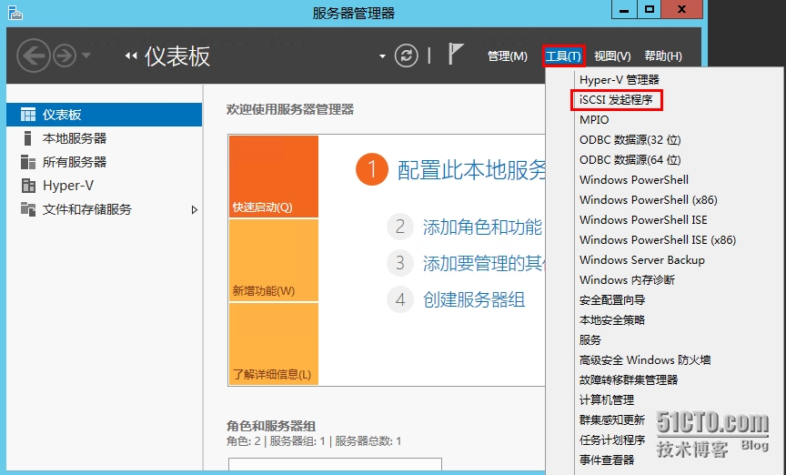Viewport: 786px width, 475px height.
Task: Launch Windows PowerShell (x86) entry
Action: [649, 199]
